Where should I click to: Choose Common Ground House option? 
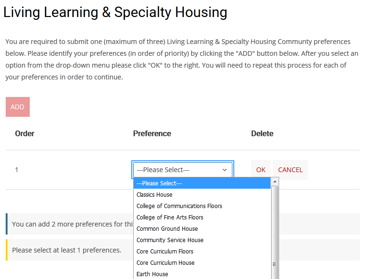point(167,229)
